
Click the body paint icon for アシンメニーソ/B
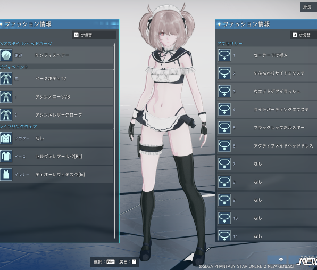pos(6,96)
